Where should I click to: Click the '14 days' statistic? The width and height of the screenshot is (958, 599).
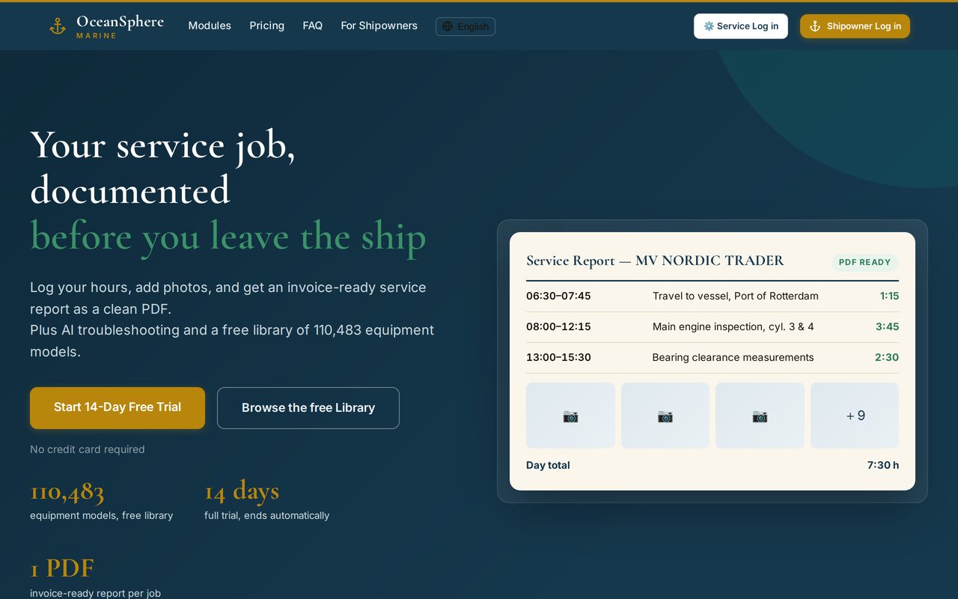[x=242, y=491]
